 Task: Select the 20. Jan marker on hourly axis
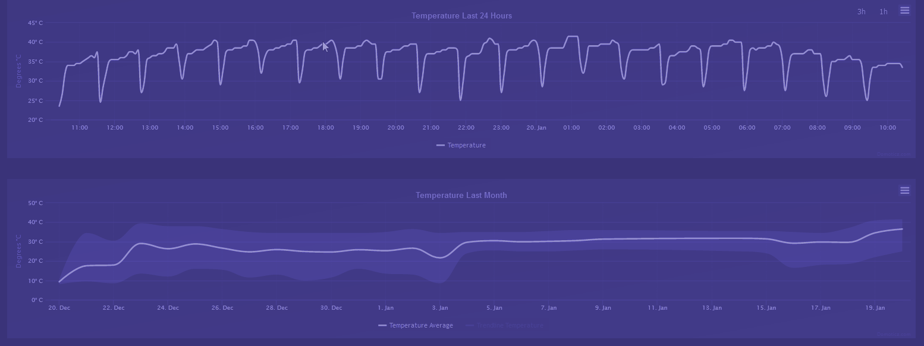(536, 128)
